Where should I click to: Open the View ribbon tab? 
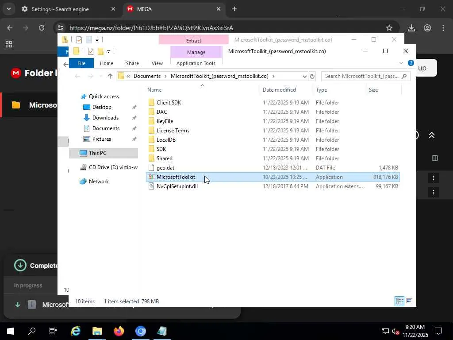coord(157,63)
